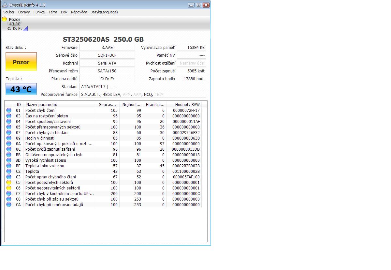
Task: Click status icon for Počet cyklů zapnutí zařízení
Action: pos(9,149)
